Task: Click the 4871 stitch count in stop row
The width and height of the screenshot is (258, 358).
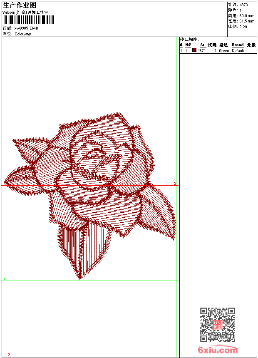Action: 201,51
